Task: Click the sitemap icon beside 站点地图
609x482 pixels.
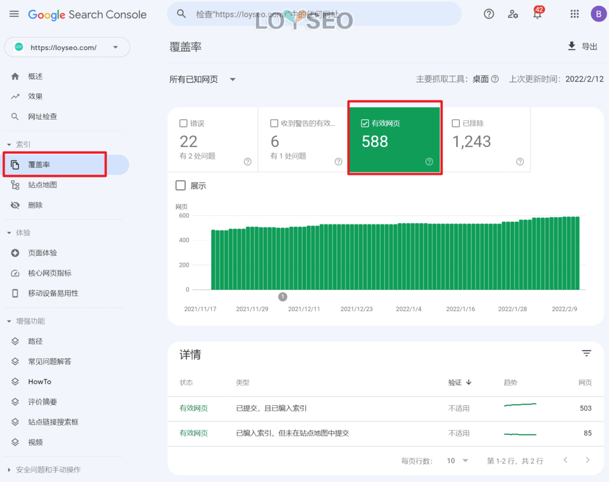Action: coord(15,185)
